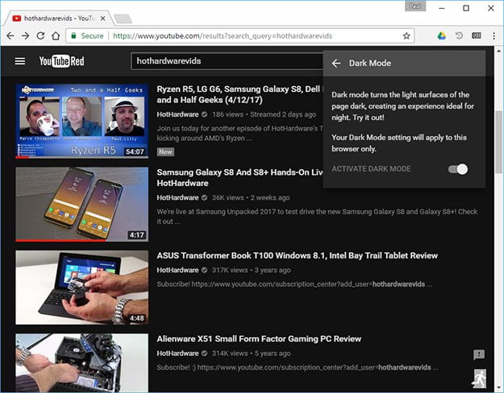Click the Paul profile button in the title bar

[415, 6]
